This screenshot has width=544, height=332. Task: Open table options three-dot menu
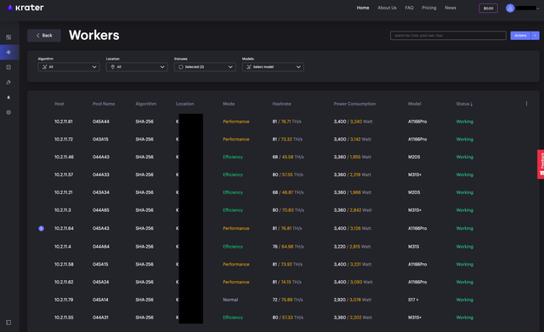pyautogui.click(x=526, y=104)
